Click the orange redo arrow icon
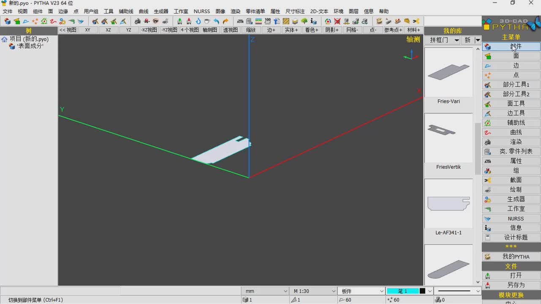 226,21
